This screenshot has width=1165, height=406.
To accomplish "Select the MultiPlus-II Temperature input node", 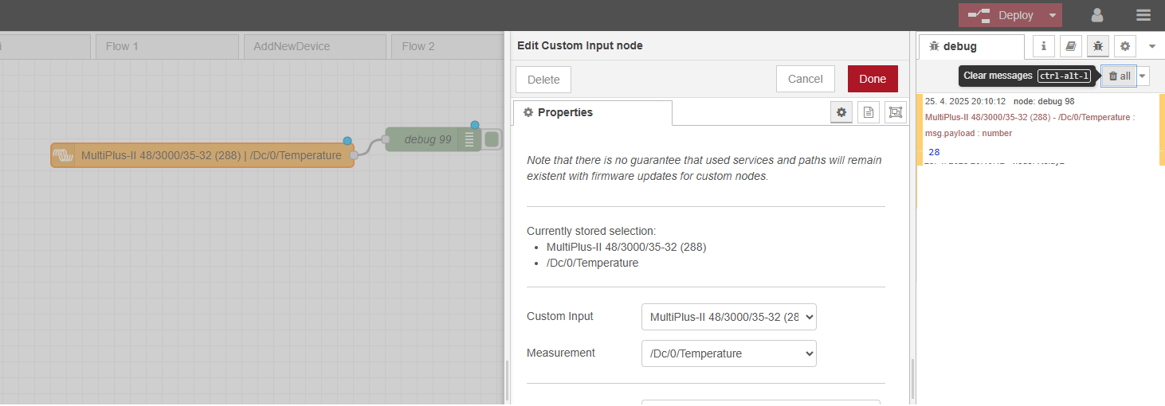I will [202, 155].
